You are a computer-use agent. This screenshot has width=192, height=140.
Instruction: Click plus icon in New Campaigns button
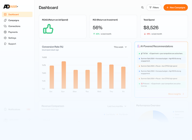[x=167, y=8]
